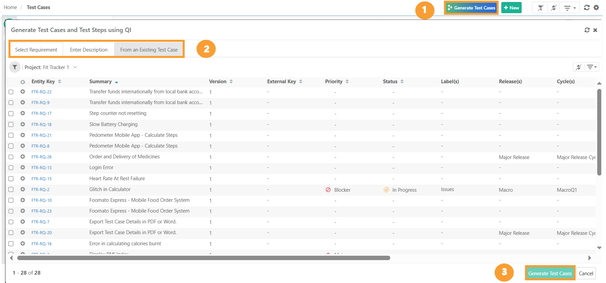Toggle Summary column sort arrow
606x283 pixels.
tap(116, 82)
